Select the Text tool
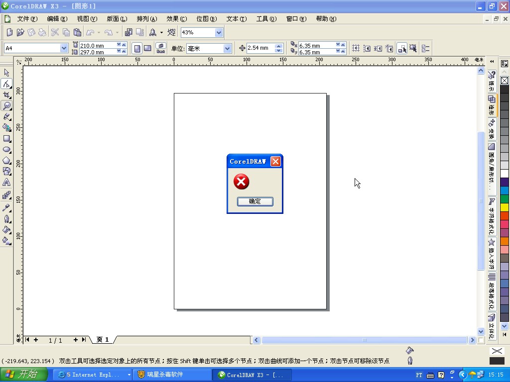Viewport: 510px width, 382px height. pos(7,183)
